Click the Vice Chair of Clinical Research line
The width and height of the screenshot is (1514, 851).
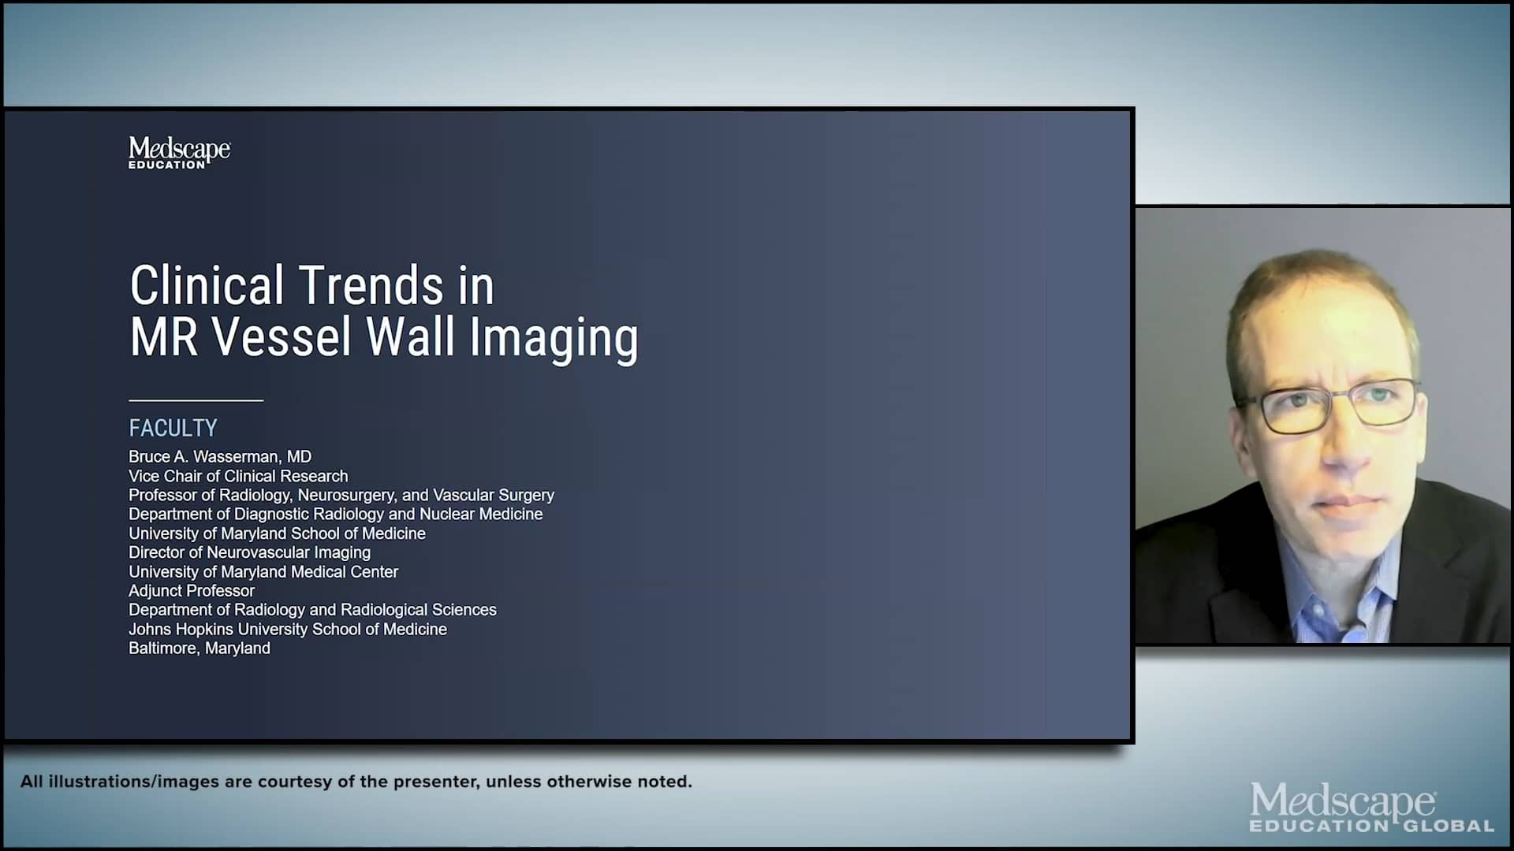(238, 476)
